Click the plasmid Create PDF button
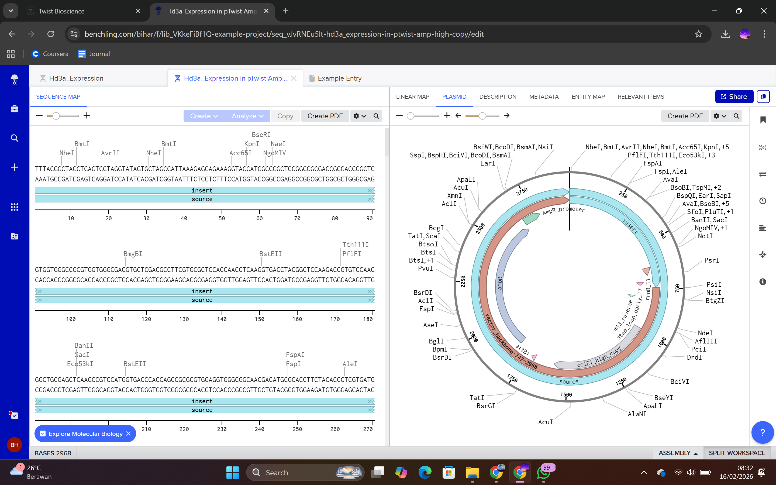 pyautogui.click(x=685, y=116)
